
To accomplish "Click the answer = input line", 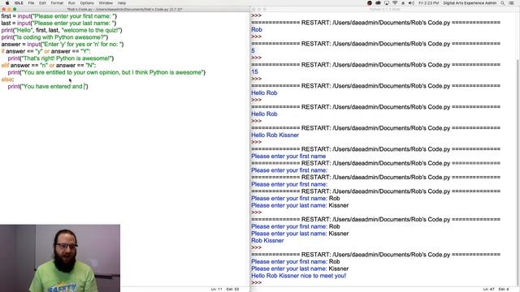I will (63, 45).
